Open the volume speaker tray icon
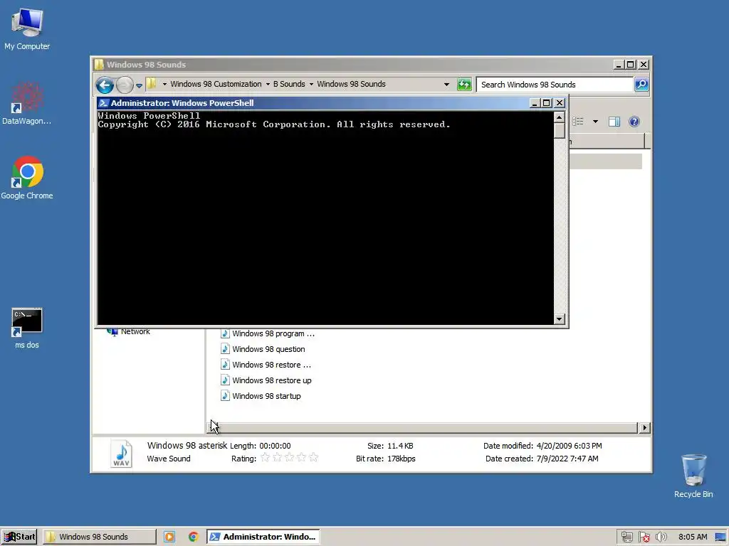 [x=661, y=537]
